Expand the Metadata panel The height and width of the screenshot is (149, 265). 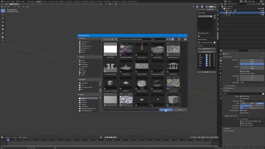pos(227,128)
